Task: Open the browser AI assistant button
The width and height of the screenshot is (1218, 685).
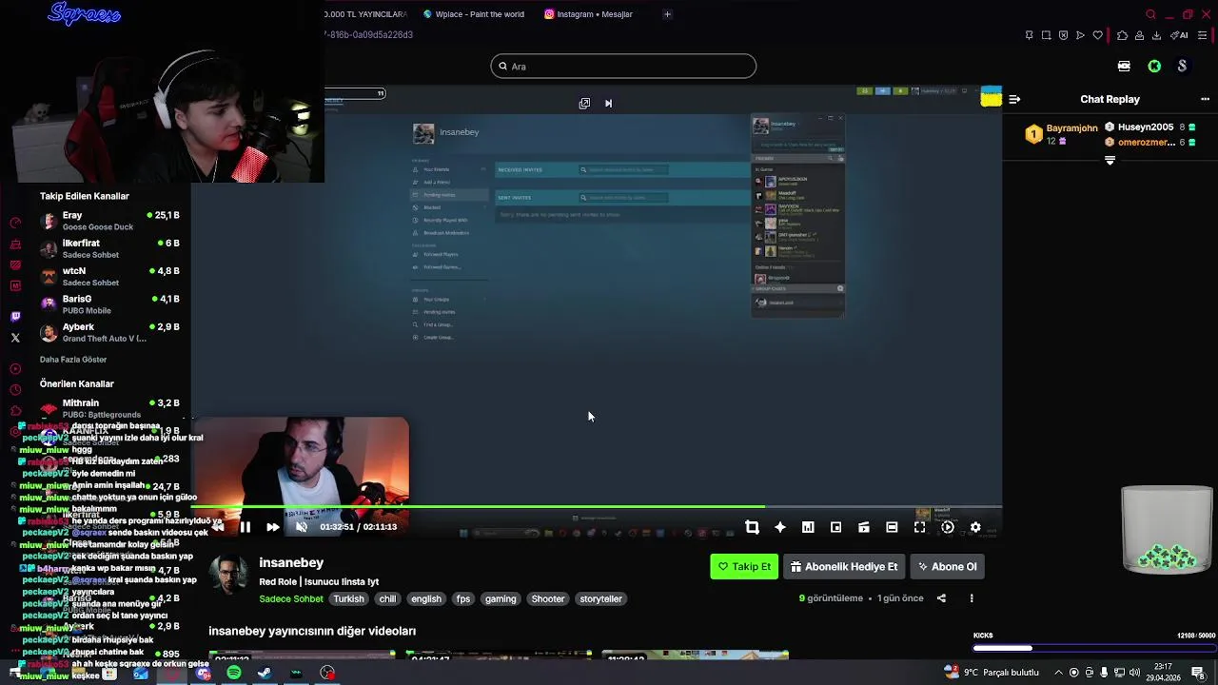Action: 1180,35
